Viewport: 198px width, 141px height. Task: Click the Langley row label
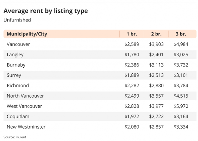[15, 55]
